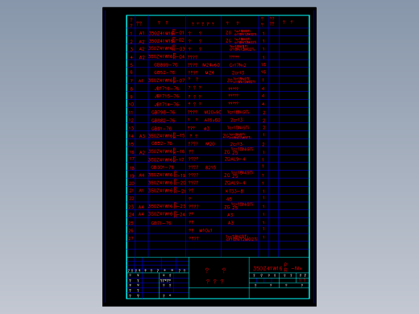This screenshot has width=419, height=314.
Task: Click the "M10x1" text in row 26
Action: 205,230
